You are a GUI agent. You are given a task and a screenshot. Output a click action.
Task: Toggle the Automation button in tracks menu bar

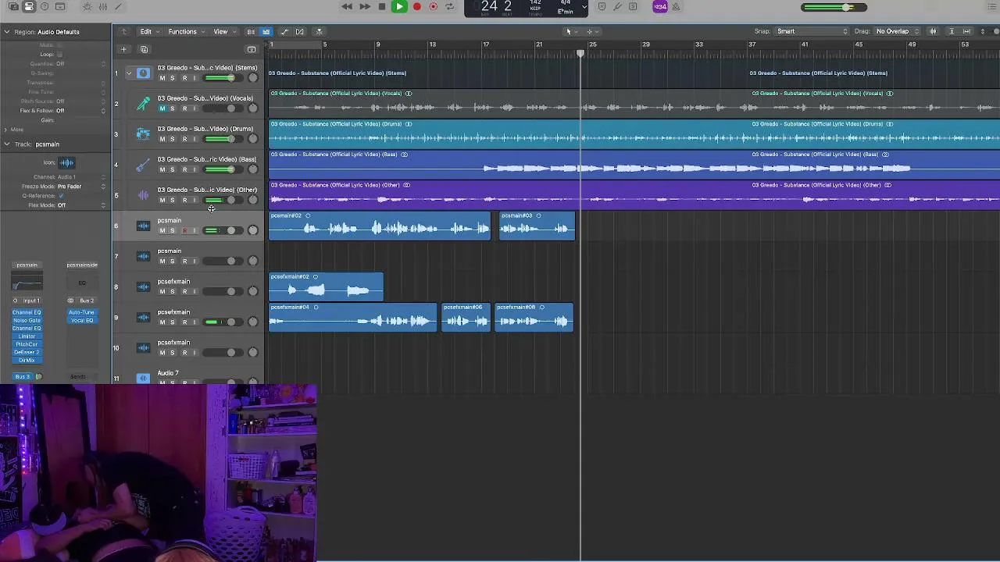click(x=284, y=32)
